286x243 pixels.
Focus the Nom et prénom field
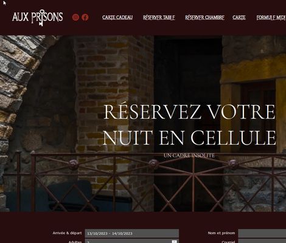[262, 233]
